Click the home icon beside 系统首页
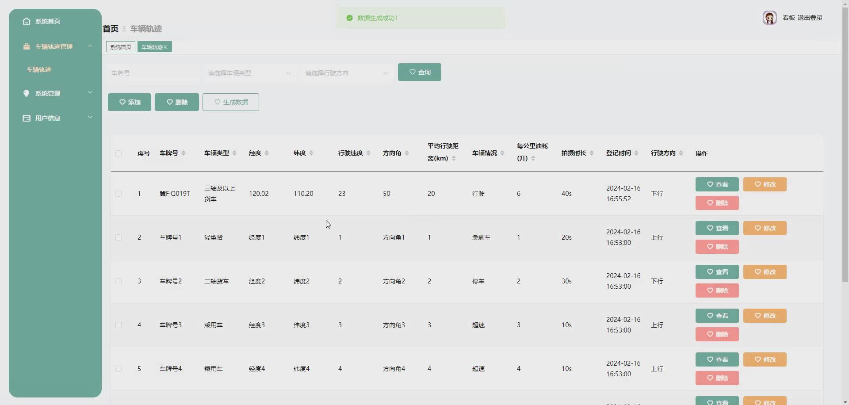This screenshot has height=405, width=849. [27, 21]
